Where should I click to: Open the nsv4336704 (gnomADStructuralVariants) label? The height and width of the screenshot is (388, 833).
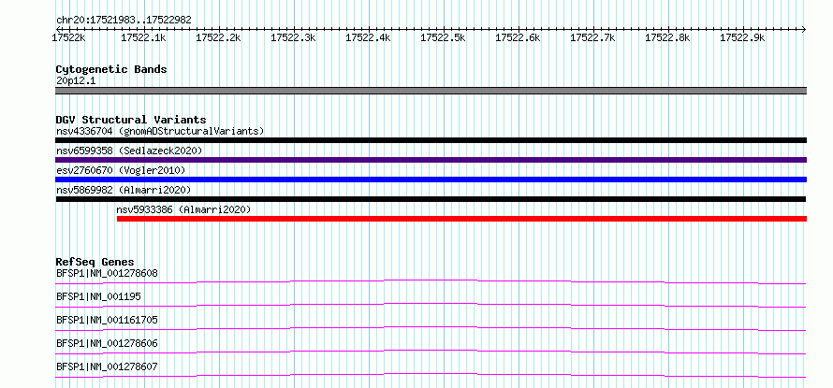pyautogui.click(x=160, y=131)
